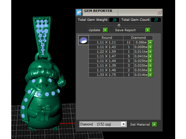Select the 1.22 X 1.59 size cell
The image size is (186, 139).
pos(106,52)
